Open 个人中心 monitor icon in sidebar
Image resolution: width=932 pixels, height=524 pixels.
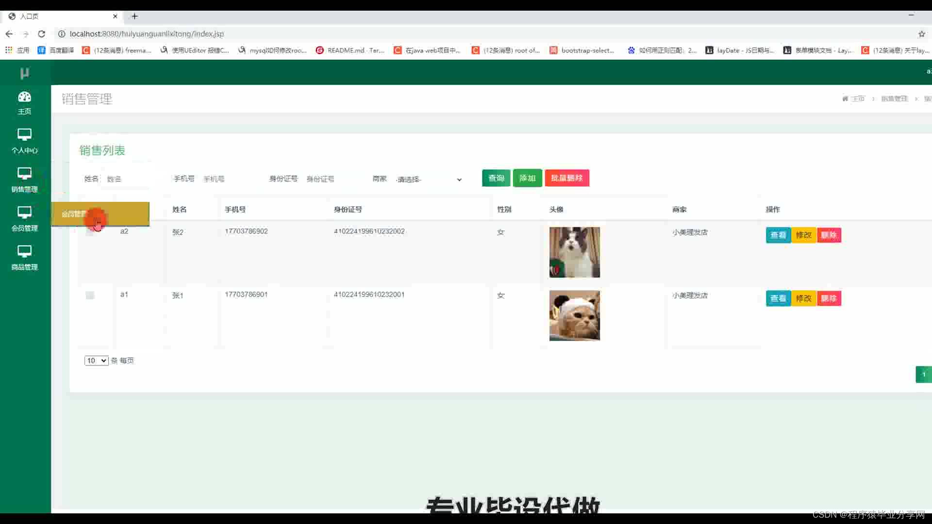point(24,135)
